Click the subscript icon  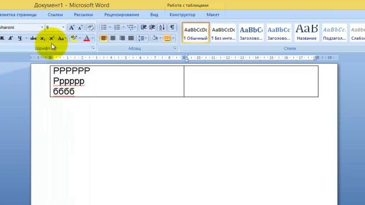42,38
